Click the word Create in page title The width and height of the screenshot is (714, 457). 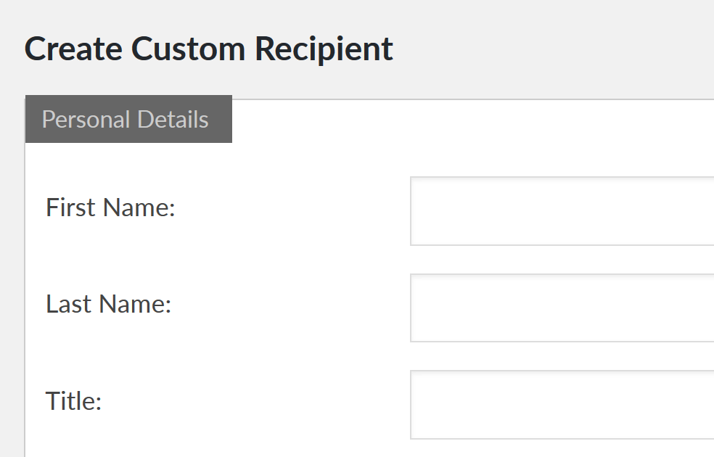(73, 49)
